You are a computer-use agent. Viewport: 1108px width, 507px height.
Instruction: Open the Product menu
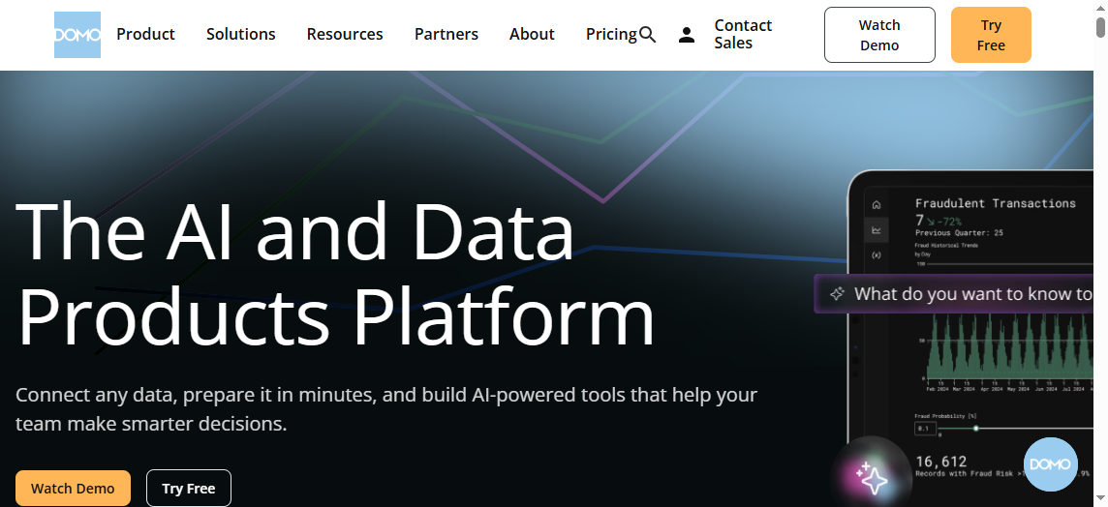145,34
